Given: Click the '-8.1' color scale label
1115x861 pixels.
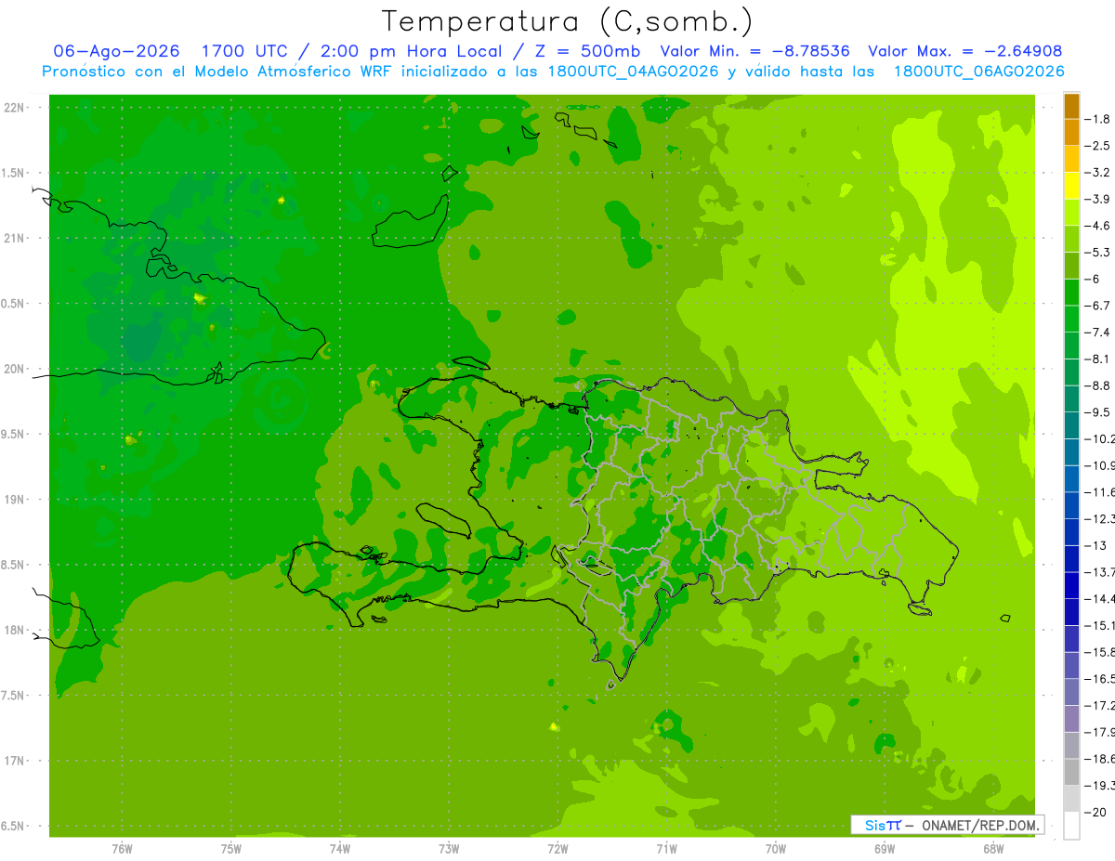Looking at the screenshot, I should pyautogui.click(x=1097, y=359).
